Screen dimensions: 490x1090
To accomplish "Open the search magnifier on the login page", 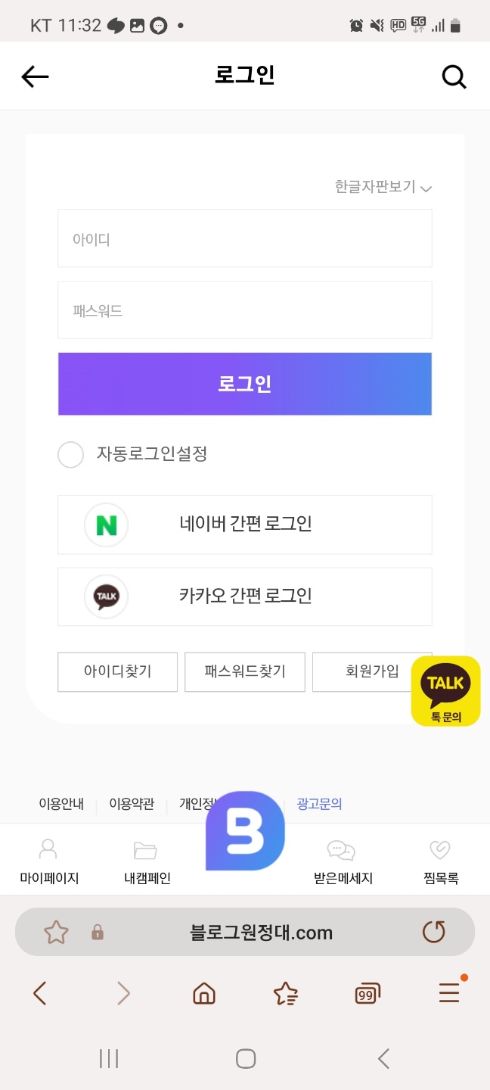I will tap(454, 76).
